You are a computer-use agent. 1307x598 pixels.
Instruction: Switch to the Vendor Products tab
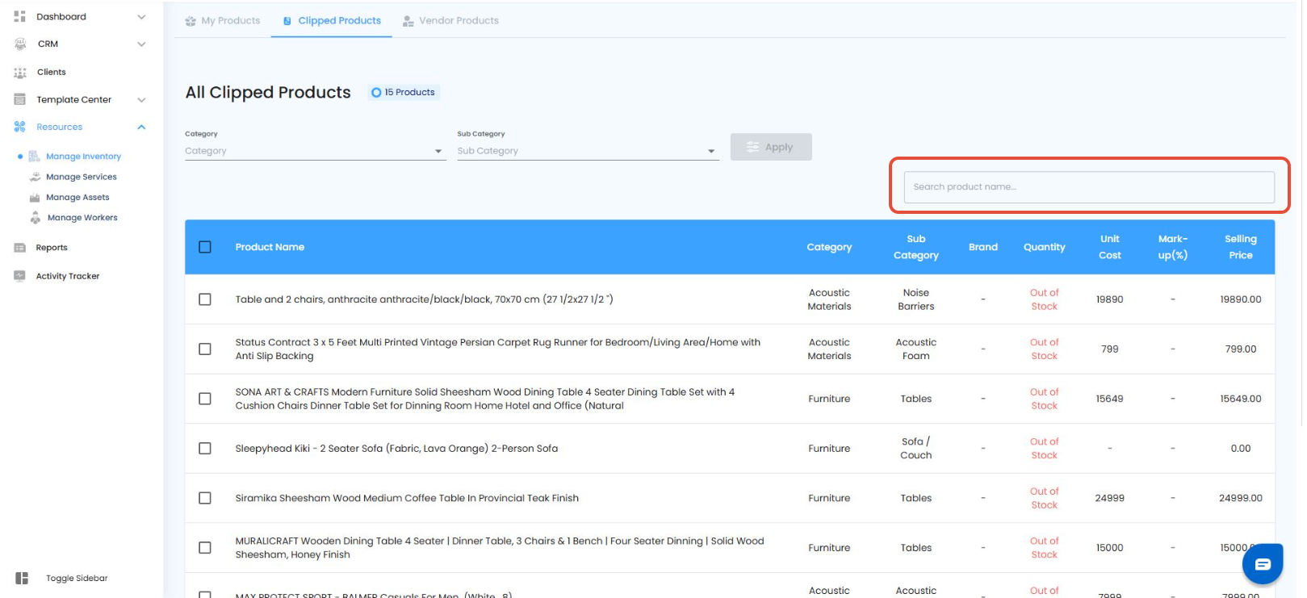pos(450,21)
